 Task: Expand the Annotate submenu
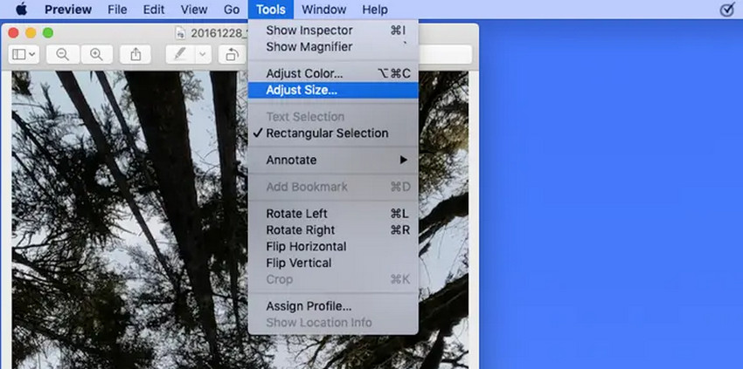coord(333,160)
